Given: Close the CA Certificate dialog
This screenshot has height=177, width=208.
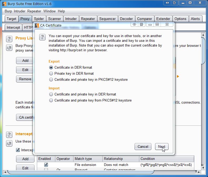Looking at the screenshot, I should coord(167,24).
